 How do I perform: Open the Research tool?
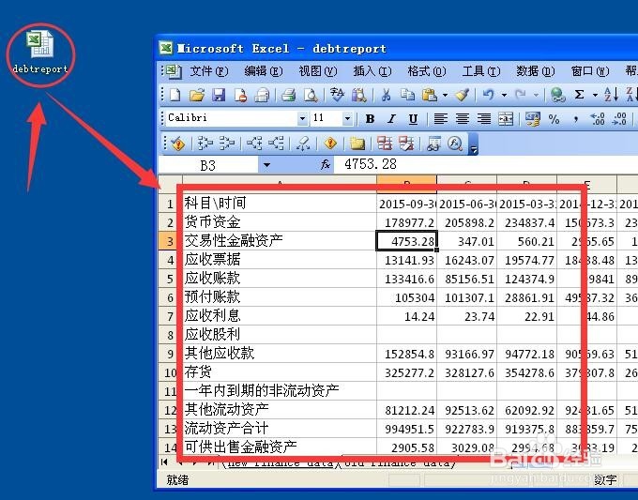[358, 95]
